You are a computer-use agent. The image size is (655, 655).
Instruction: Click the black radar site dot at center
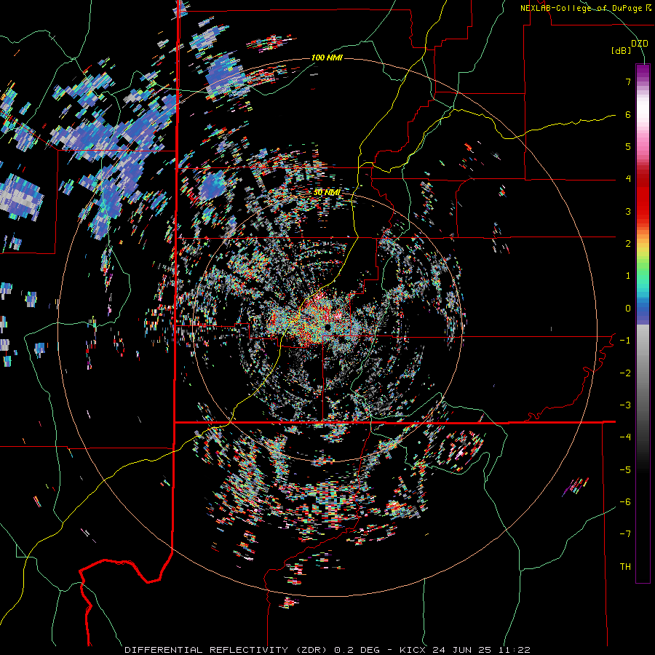click(x=327, y=326)
